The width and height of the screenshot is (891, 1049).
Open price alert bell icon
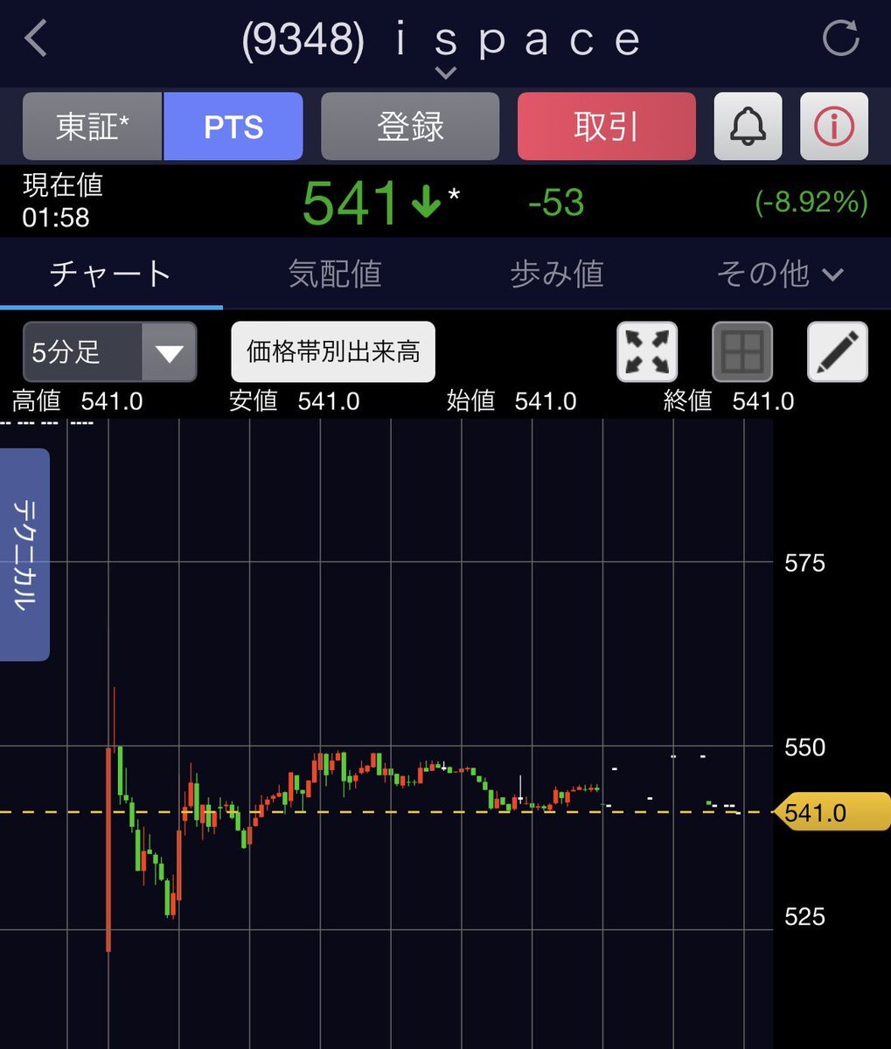point(748,127)
